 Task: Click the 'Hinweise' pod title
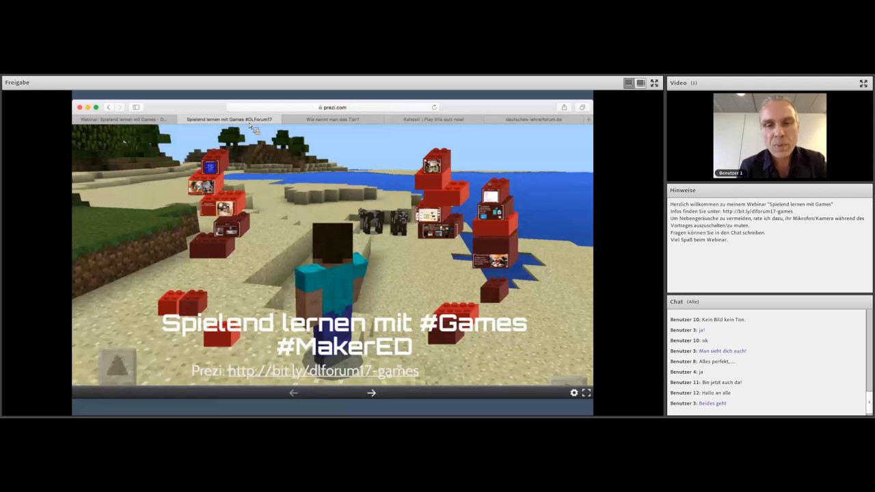683,190
